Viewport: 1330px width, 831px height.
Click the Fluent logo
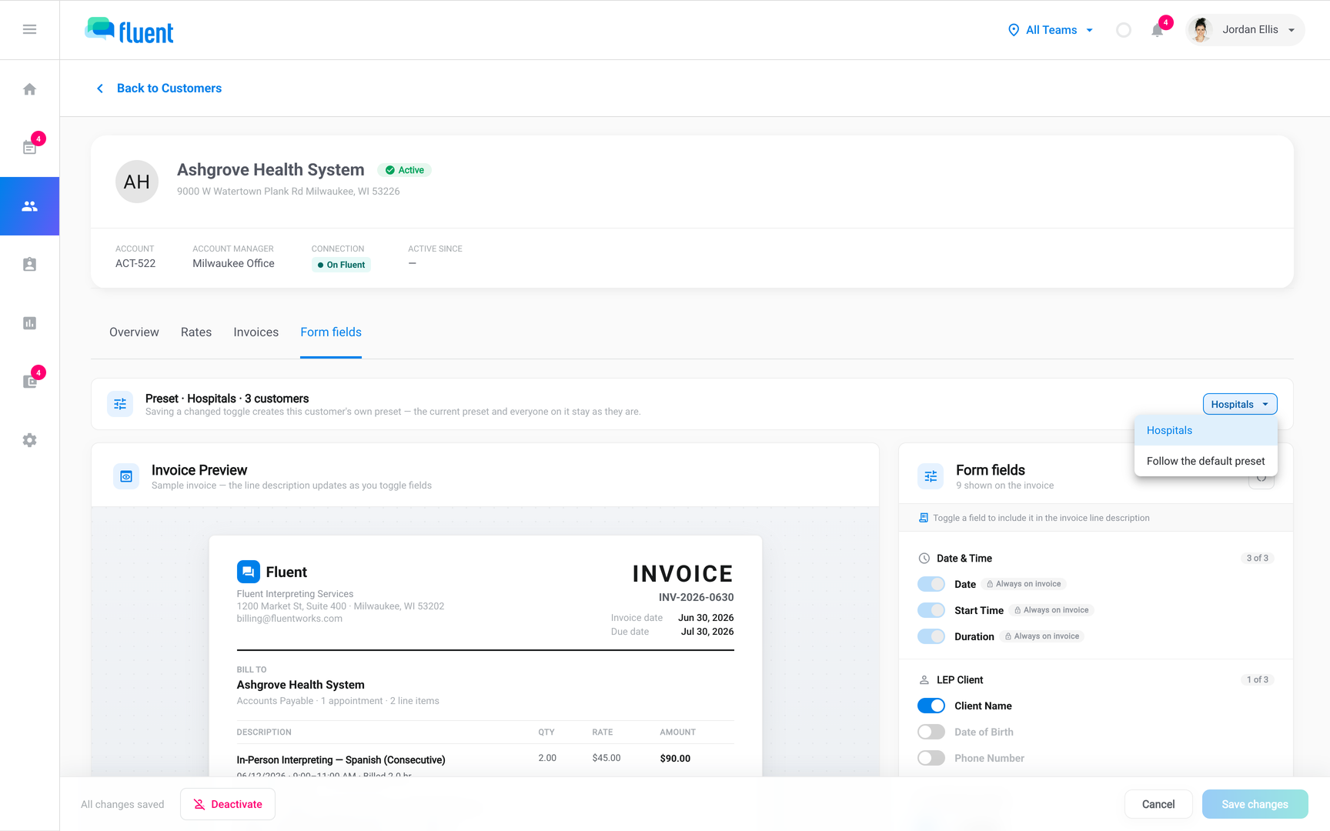click(129, 31)
